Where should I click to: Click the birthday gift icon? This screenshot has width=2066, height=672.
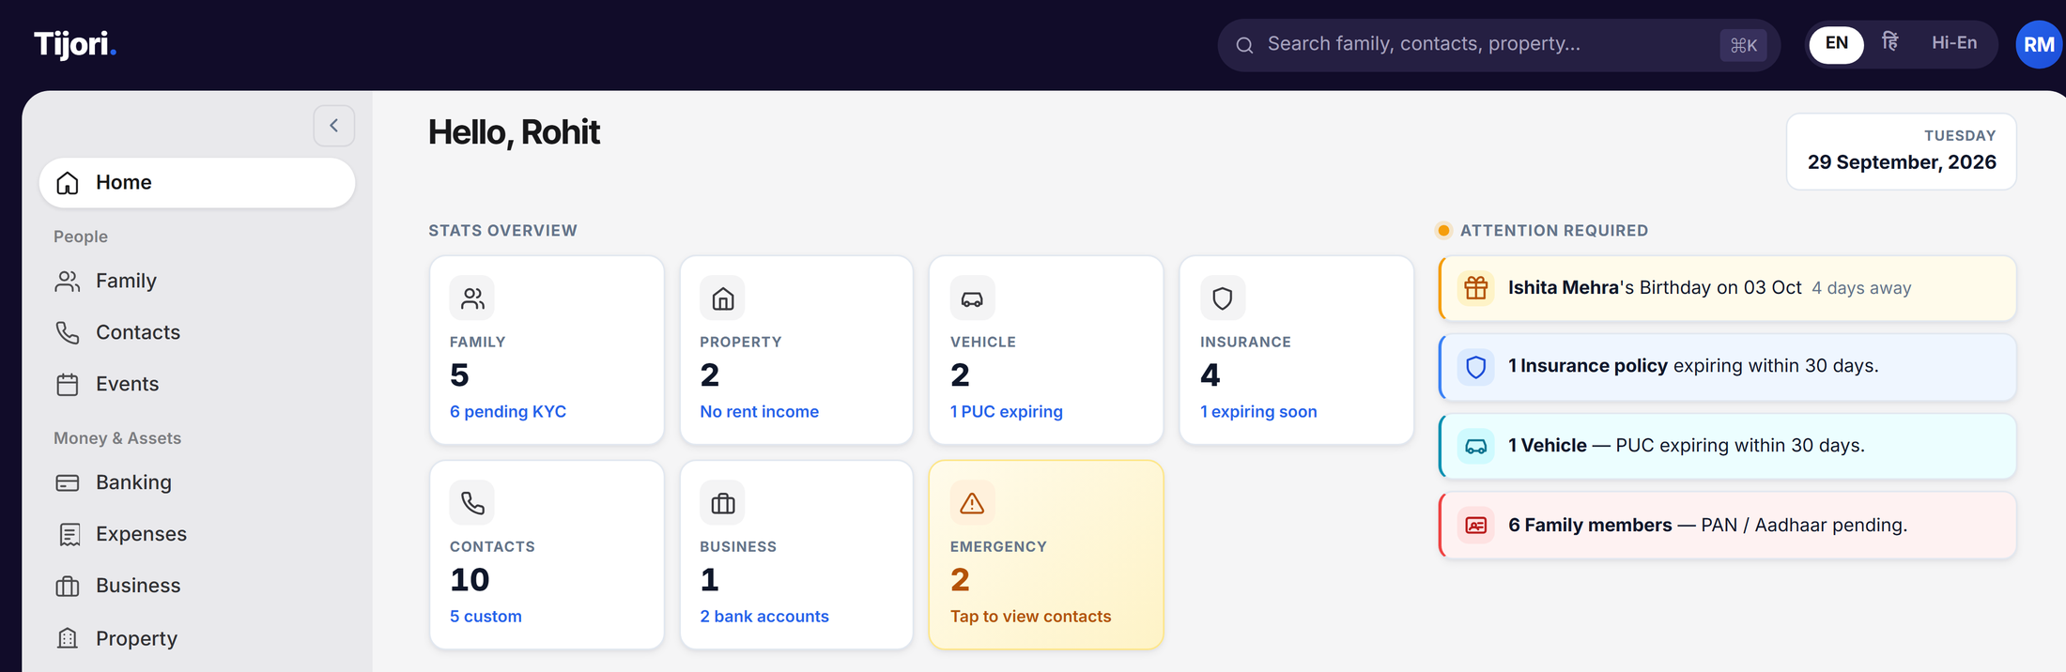click(x=1476, y=288)
